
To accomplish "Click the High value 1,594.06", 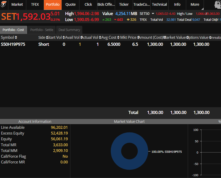I will point(82,14).
